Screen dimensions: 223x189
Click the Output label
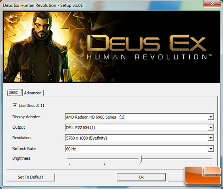[19, 127]
